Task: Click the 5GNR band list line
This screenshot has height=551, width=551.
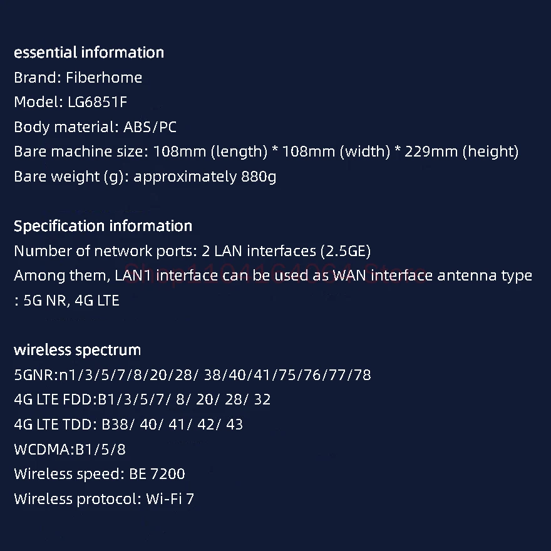Action: click(192, 375)
